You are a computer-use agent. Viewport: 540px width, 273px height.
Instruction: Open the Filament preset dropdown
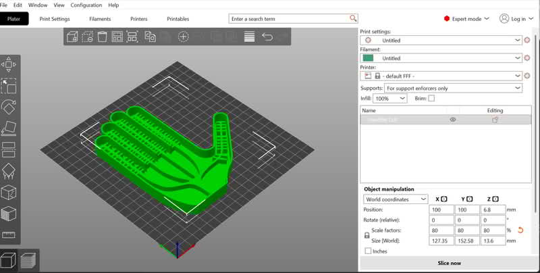pyautogui.click(x=441, y=58)
